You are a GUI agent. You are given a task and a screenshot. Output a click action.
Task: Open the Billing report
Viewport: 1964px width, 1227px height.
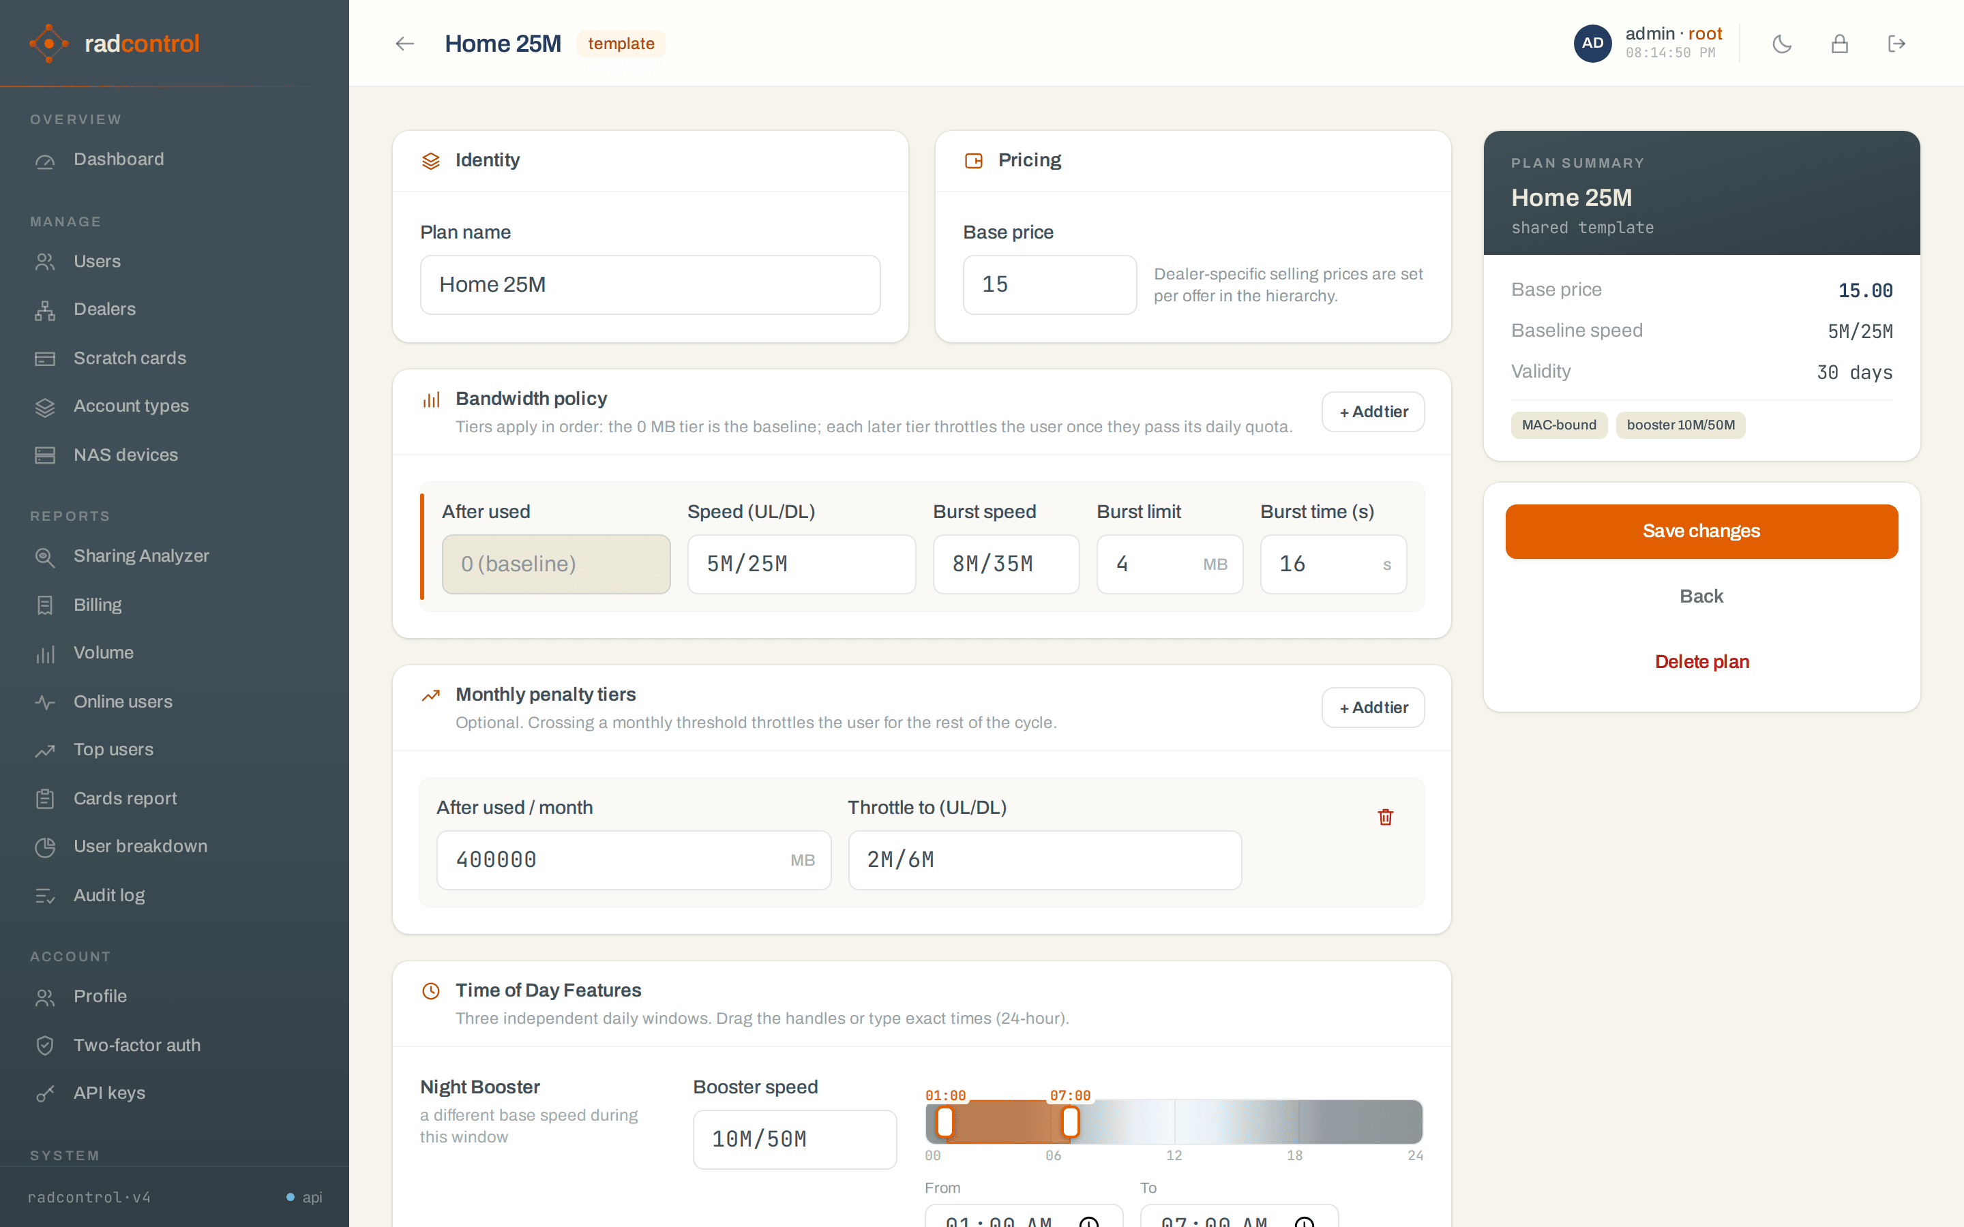pos(175,605)
